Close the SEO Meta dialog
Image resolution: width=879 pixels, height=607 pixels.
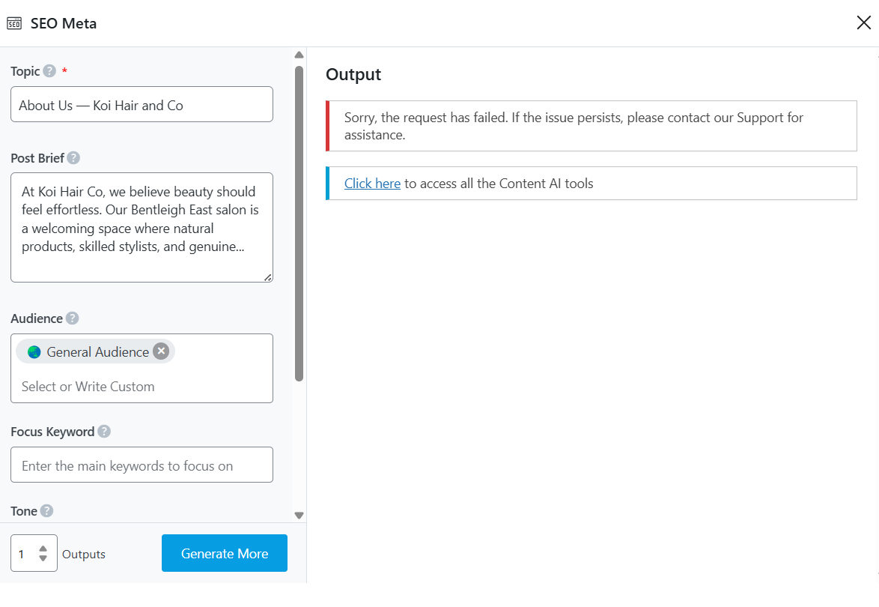[x=863, y=22]
